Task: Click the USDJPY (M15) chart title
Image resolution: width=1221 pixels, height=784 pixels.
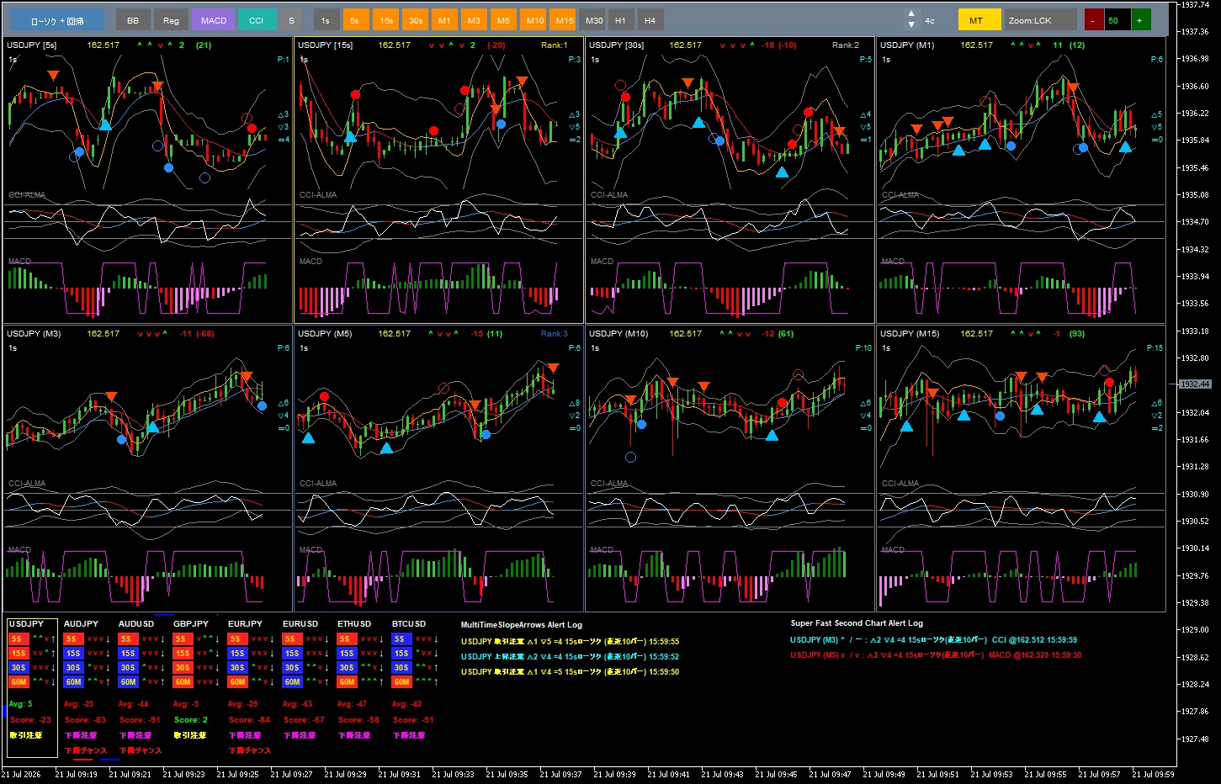Action: tap(910, 334)
